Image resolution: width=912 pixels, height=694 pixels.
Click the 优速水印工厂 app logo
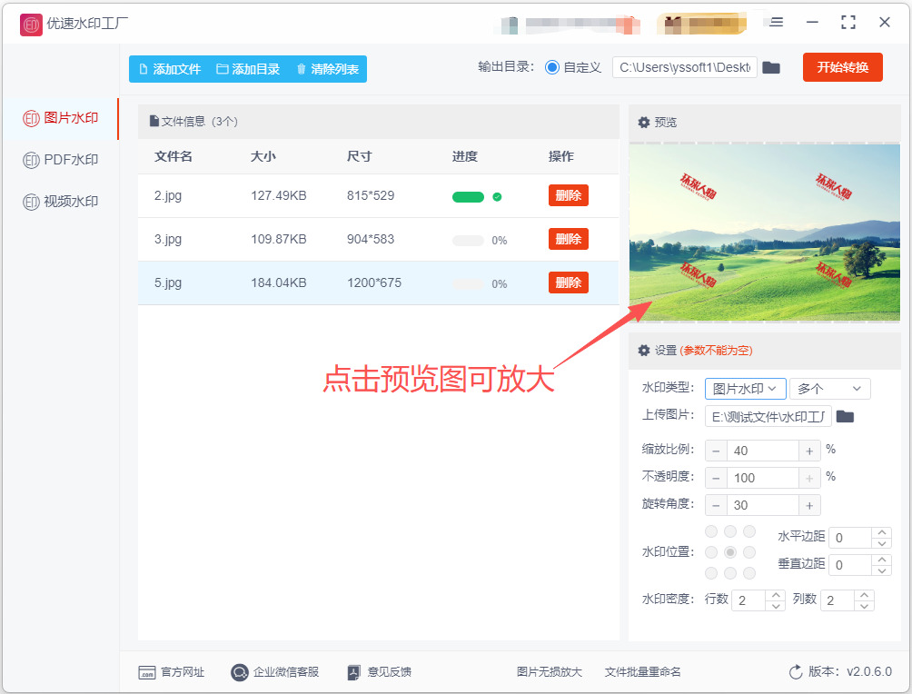31,25
